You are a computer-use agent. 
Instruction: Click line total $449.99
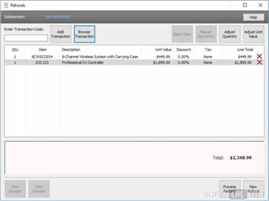coord(245,57)
